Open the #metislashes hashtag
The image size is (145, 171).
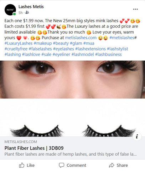click(122, 38)
